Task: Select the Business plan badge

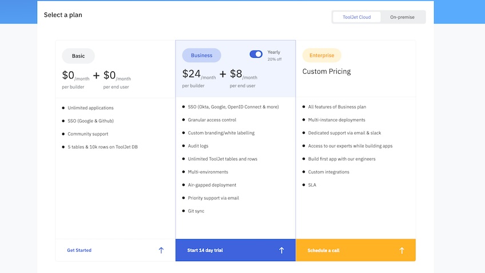Action: coord(202,56)
